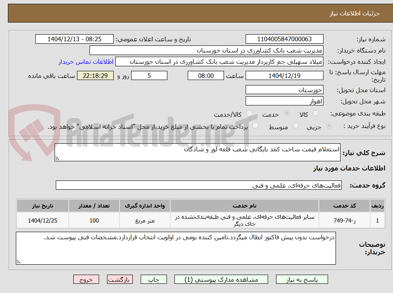
Task: Click the 'تعداد / مقدار' column header
Action: [x=94, y=206]
